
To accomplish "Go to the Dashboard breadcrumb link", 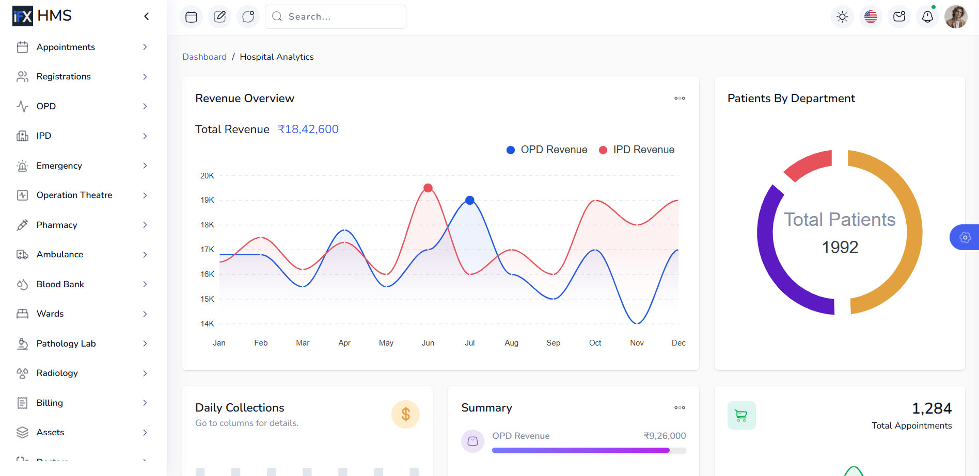I will [204, 57].
